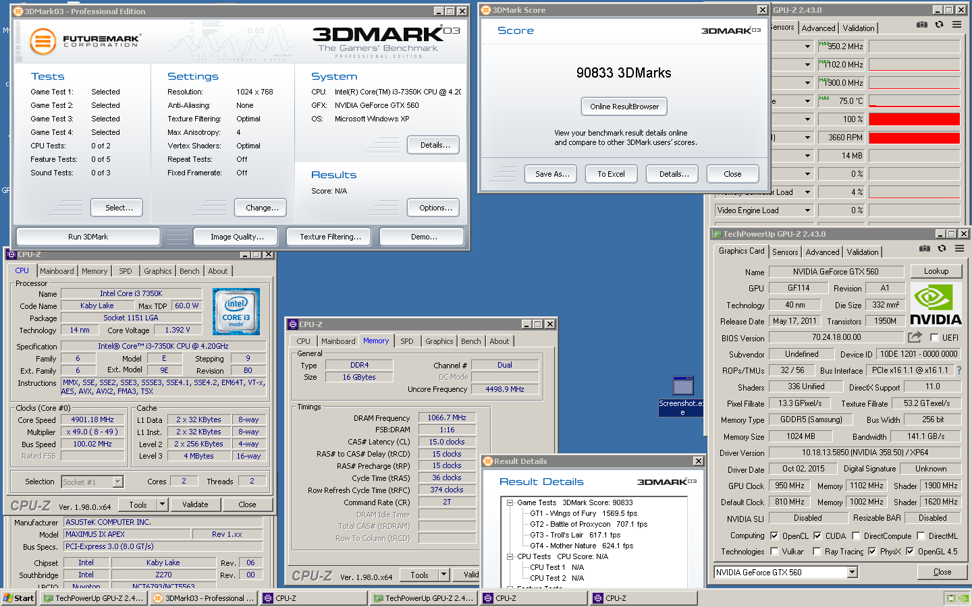Open the NVIDIA GeForce GTX 560 GPU selector dropdown
The height and width of the screenshot is (607, 972).
(x=853, y=572)
